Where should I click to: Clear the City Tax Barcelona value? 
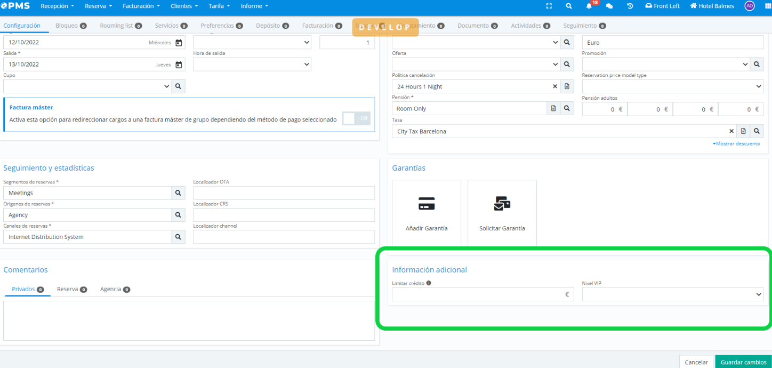click(731, 131)
